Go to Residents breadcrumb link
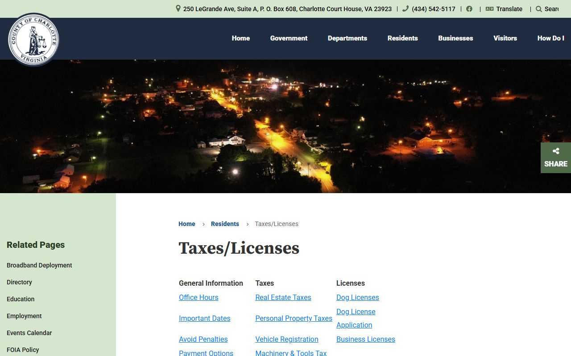This screenshot has height=356, width=571. coord(225,224)
